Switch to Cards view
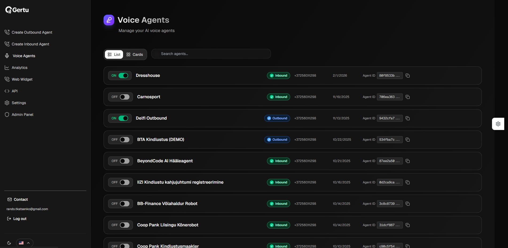The image size is (508, 248). [x=135, y=54]
